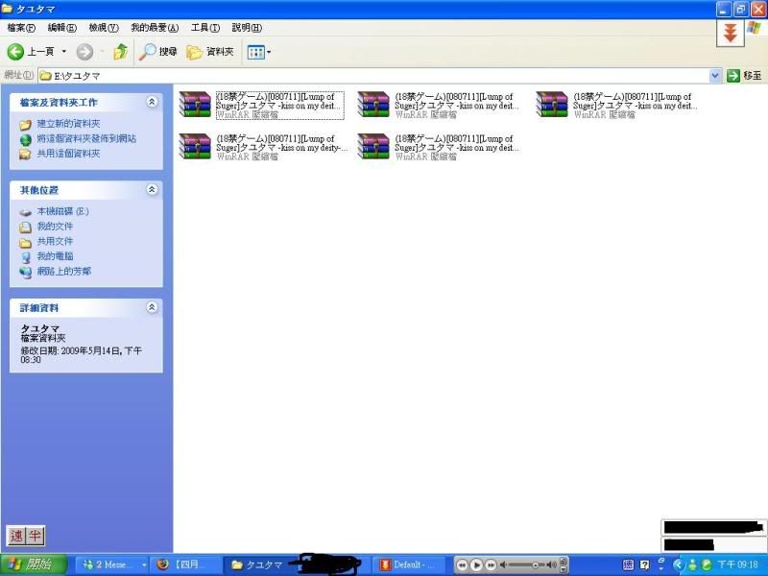
Task: Open the 檔案 (File) menu
Action: point(21,28)
